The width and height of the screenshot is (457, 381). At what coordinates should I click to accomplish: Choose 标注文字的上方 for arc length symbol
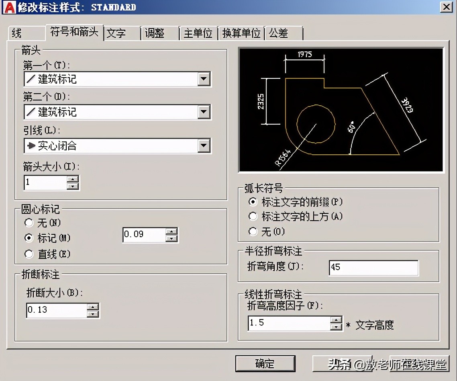pyautogui.click(x=253, y=216)
